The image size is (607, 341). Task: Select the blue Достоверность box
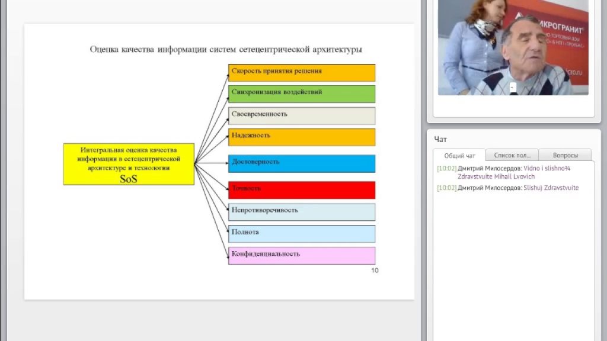point(302,163)
